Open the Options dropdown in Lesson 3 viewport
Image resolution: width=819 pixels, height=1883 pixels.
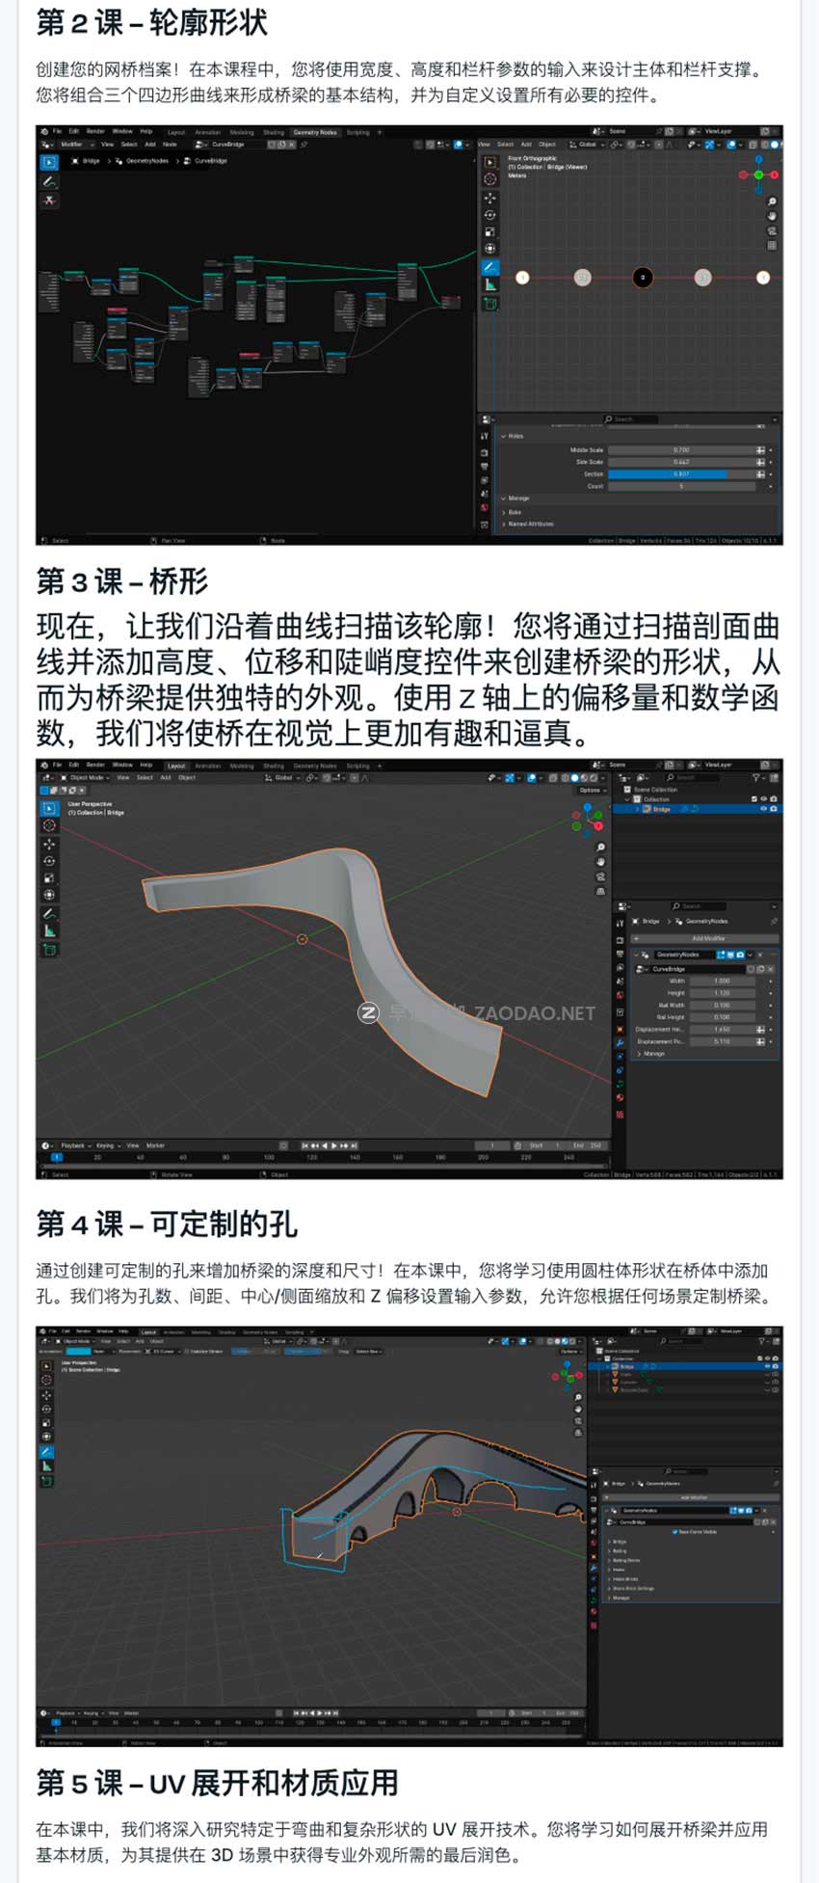coord(592,790)
